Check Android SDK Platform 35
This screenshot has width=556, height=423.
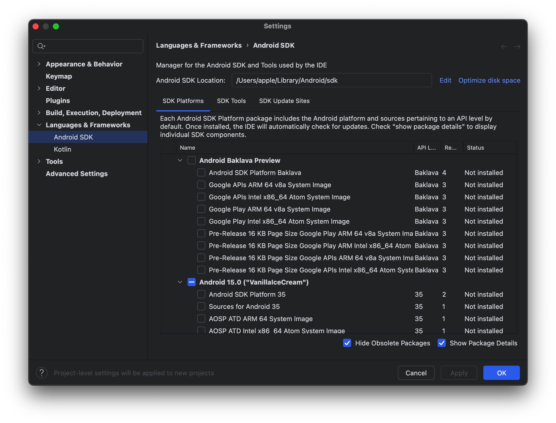(201, 294)
